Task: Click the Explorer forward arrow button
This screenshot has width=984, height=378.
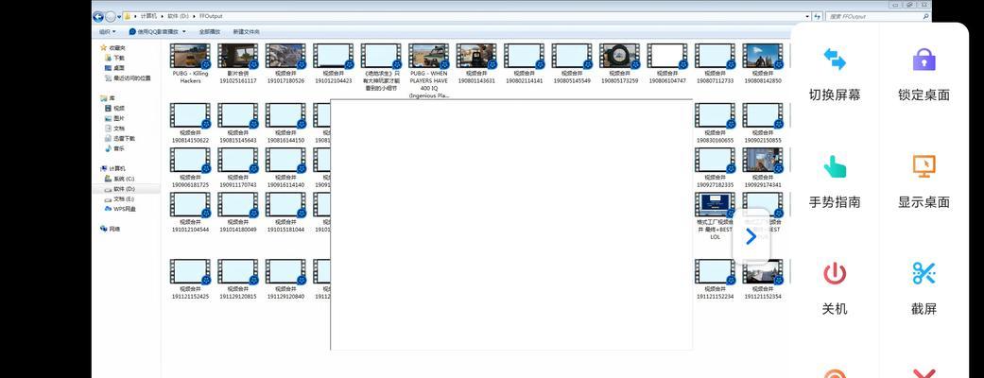Action: pos(110,16)
